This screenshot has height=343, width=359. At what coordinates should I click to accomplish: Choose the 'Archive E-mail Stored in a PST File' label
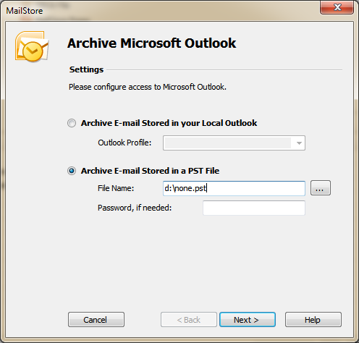(150, 171)
